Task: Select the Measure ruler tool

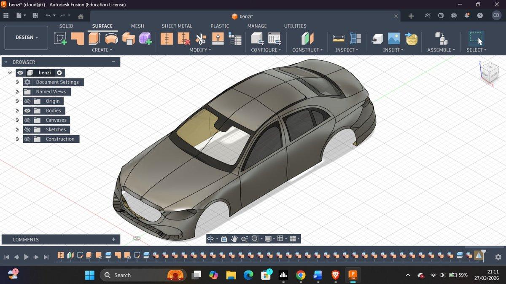Action: [x=339, y=39]
